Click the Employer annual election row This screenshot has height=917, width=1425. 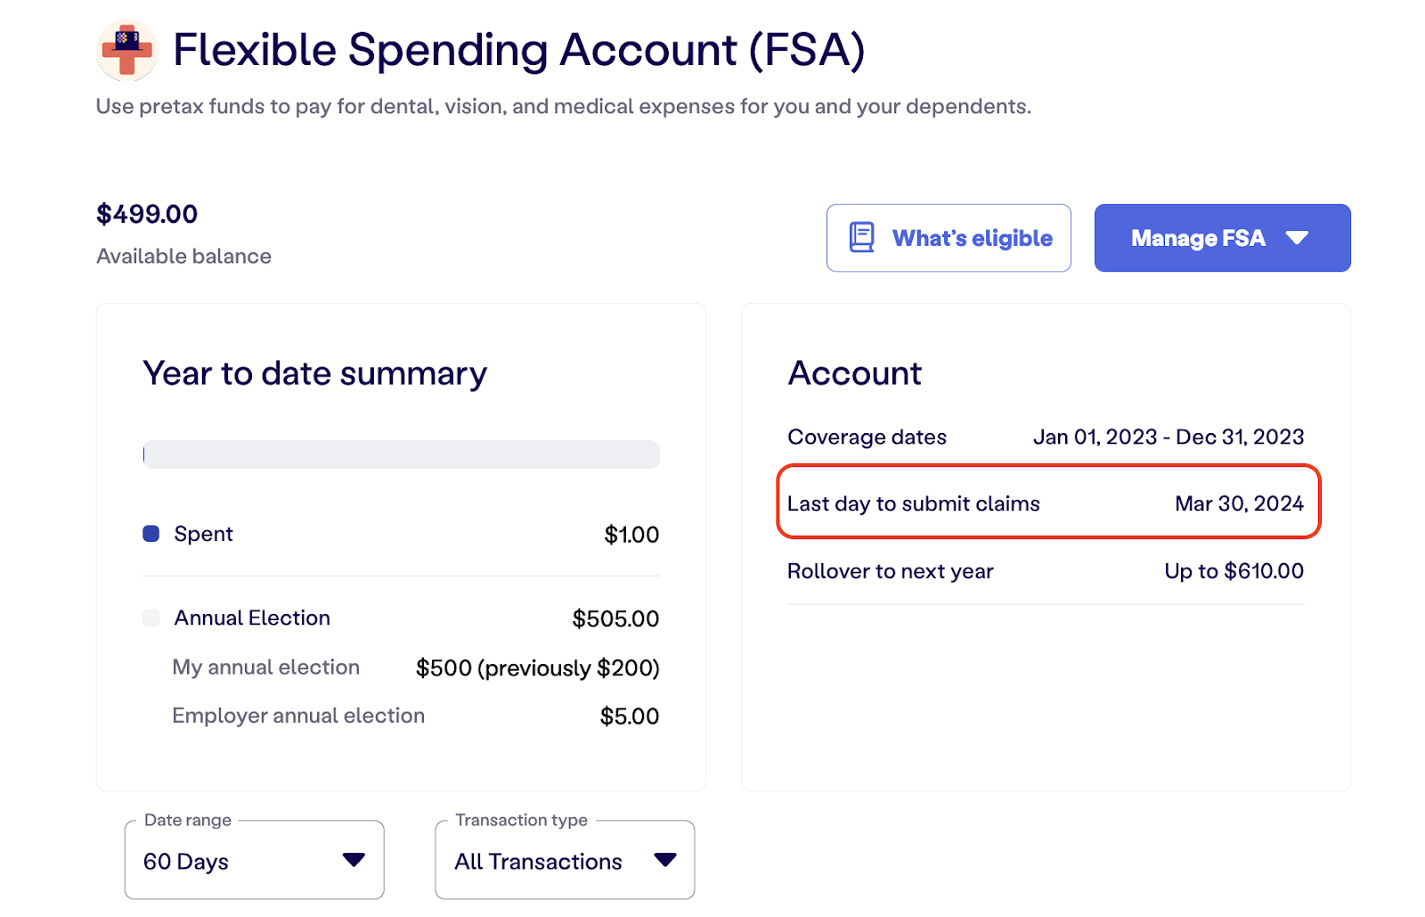(415, 716)
